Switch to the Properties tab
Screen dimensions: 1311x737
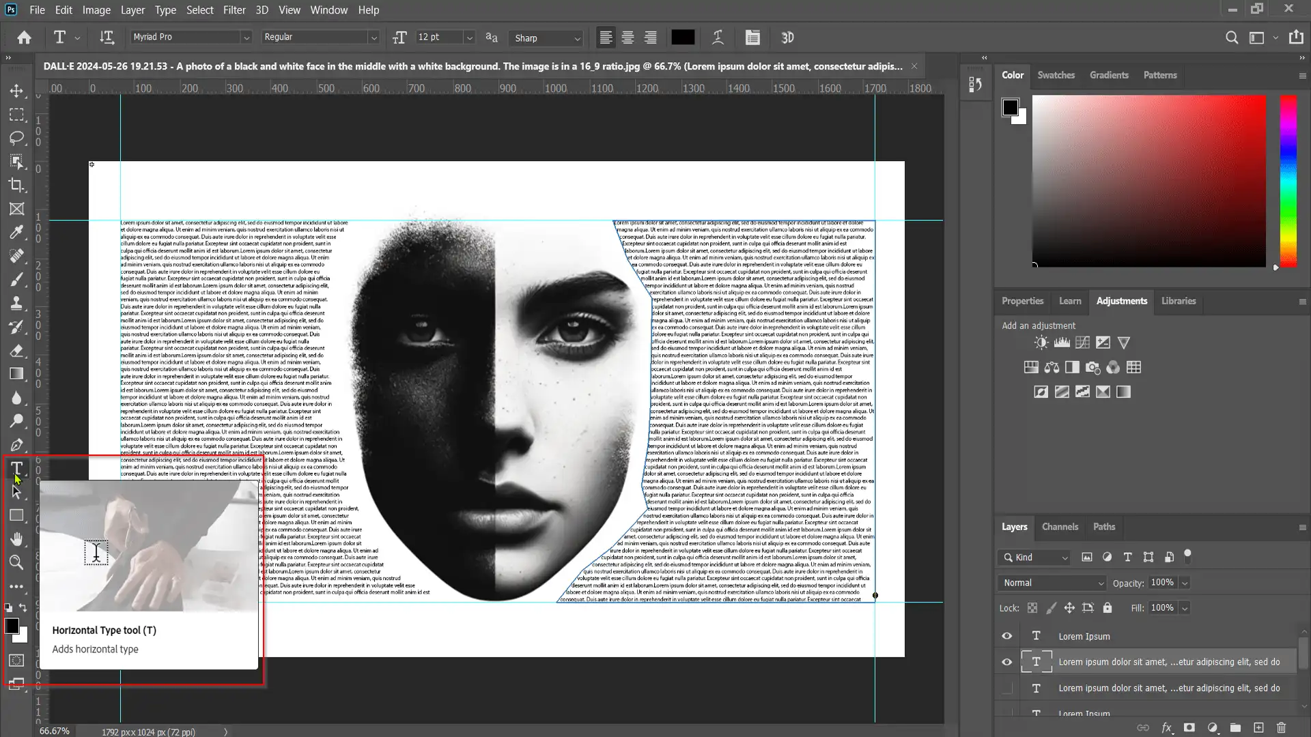1022,301
